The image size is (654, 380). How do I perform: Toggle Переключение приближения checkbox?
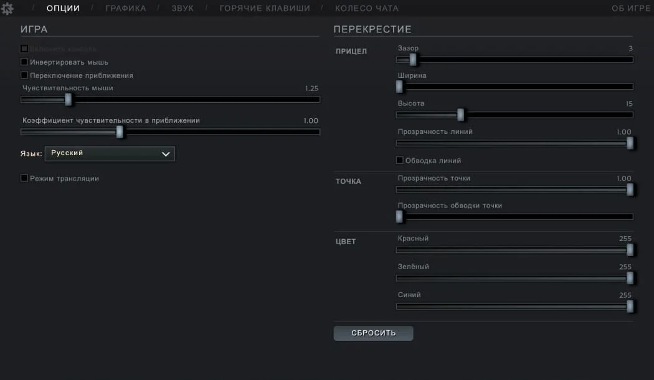pyautogui.click(x=24, y=75)
